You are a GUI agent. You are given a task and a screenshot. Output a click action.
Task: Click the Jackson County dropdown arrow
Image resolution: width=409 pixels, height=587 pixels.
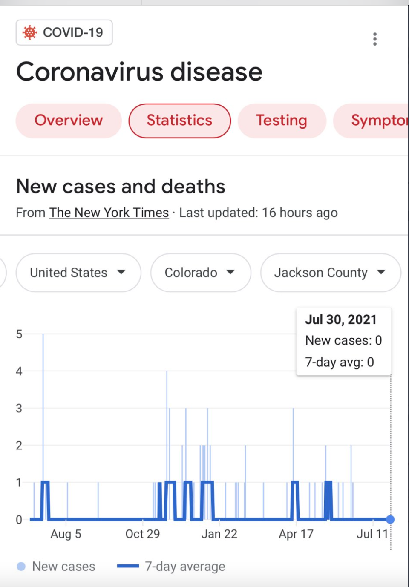click(x=381, y=272)
